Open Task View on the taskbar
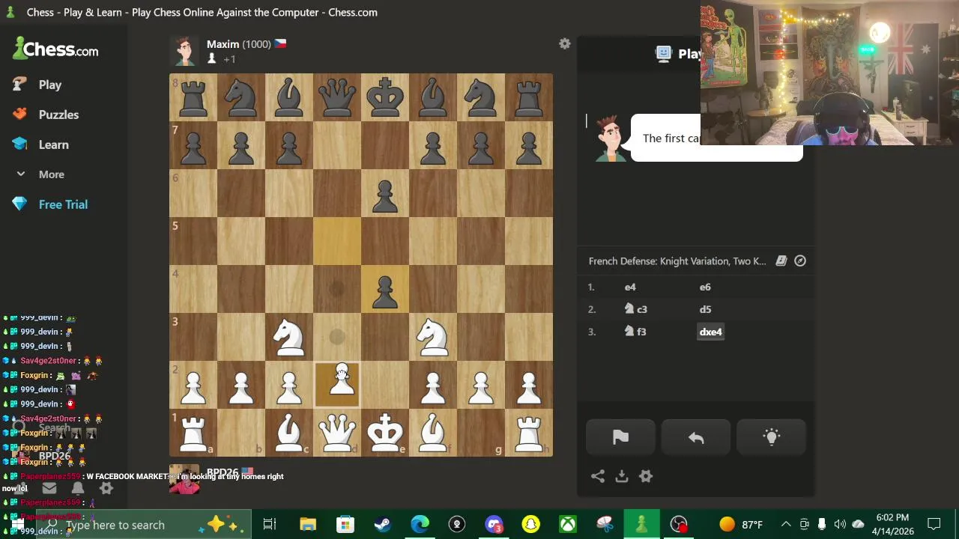 coord(270,525)
